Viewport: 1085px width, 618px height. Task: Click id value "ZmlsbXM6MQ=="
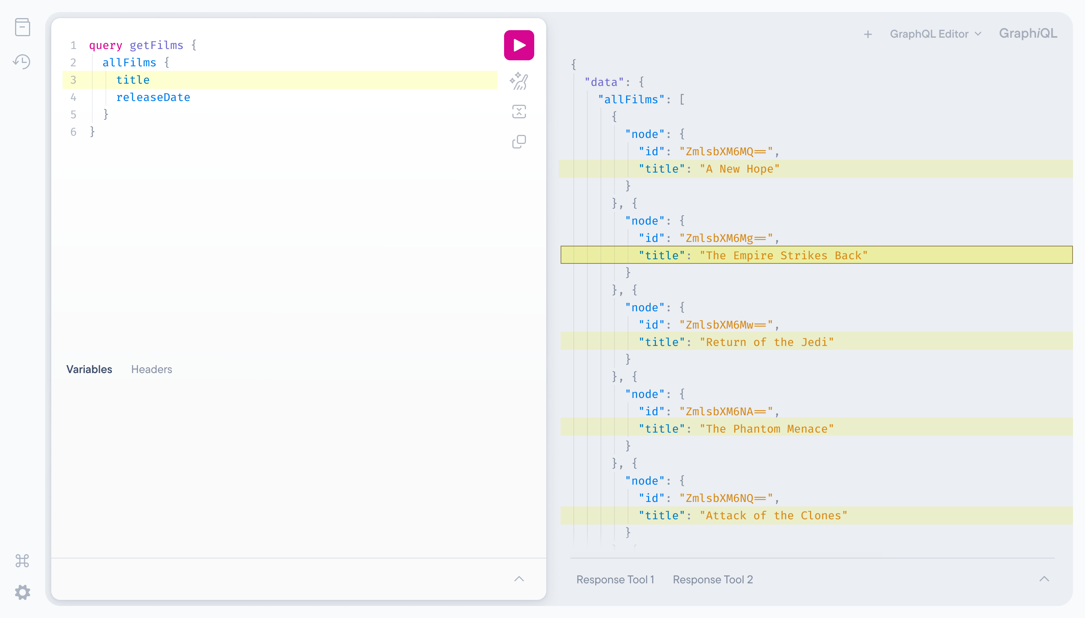pos(726,151)
